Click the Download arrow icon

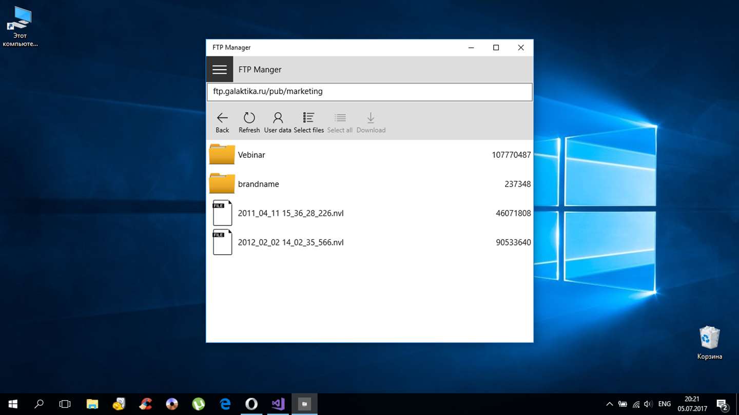pos(371,118)
